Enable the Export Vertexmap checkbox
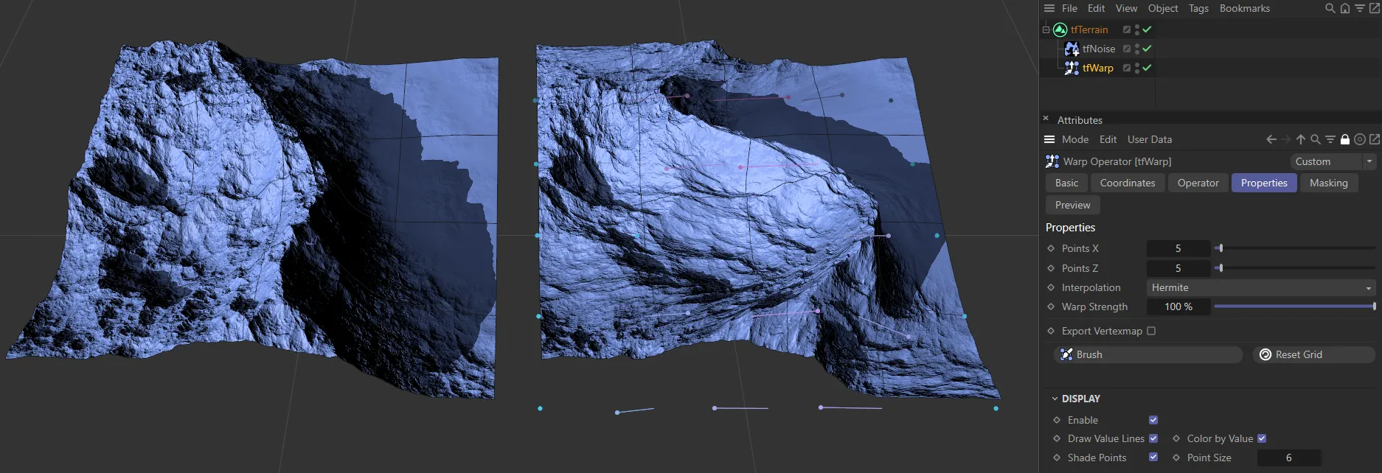 coord(1151,331)
